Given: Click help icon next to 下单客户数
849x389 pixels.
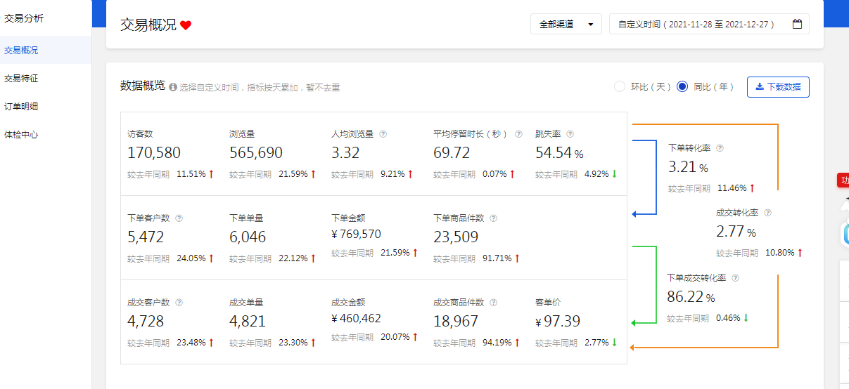Looking at the screenshot, I should coord(179,218).
